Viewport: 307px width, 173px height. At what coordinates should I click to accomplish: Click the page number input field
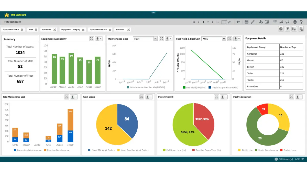224,22
